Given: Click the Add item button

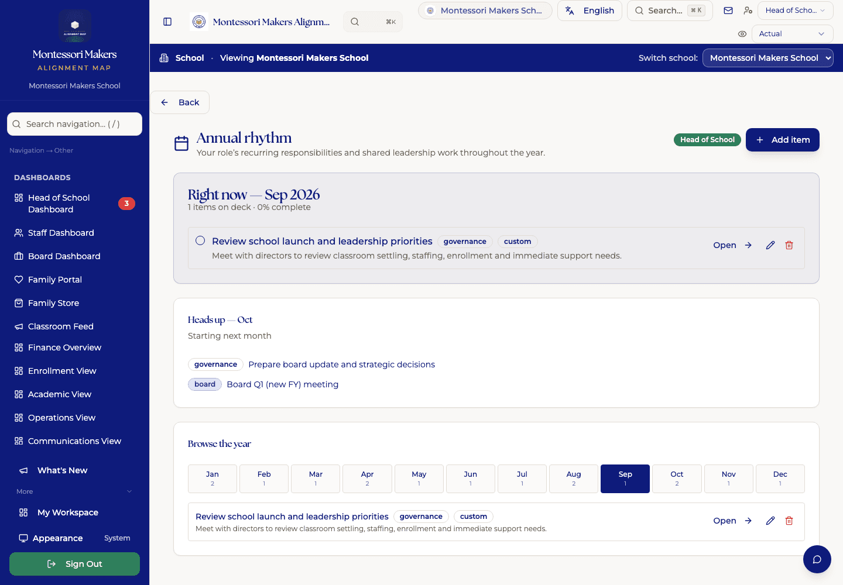Looking at the screenshot, I should click(783, 140).
